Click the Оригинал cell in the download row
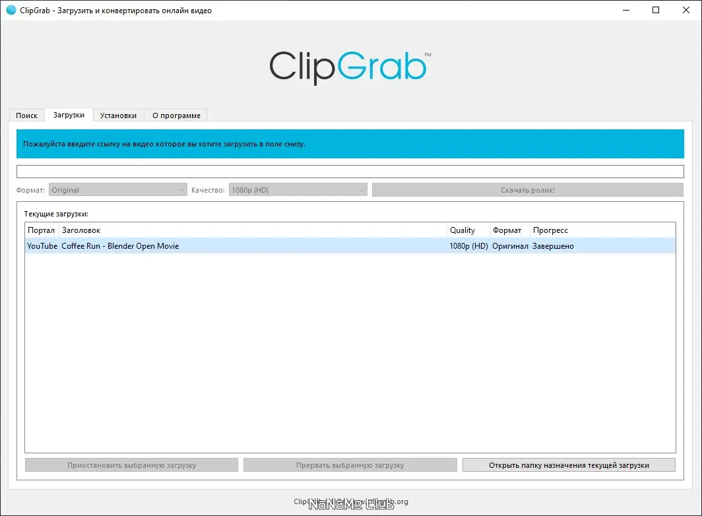702x516 pixels. [x=510, y=246]
